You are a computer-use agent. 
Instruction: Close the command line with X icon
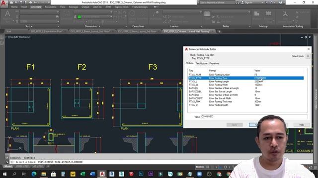tap(7, 158)
